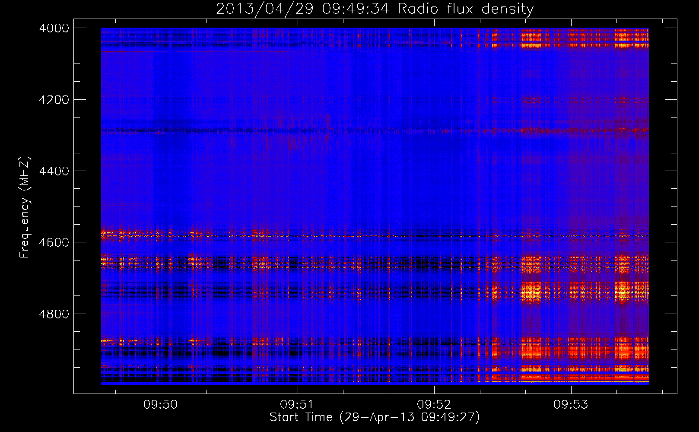Click the "Start Time (29-Apr-13 09:49:27)" axis title
The height and width of the screenshot is (432, 699).
point(375,418)
